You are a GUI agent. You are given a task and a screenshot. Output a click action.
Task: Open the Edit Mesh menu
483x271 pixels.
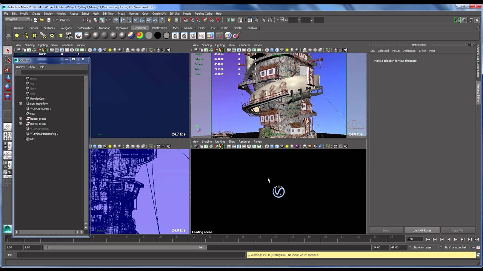tap(108, 14)
